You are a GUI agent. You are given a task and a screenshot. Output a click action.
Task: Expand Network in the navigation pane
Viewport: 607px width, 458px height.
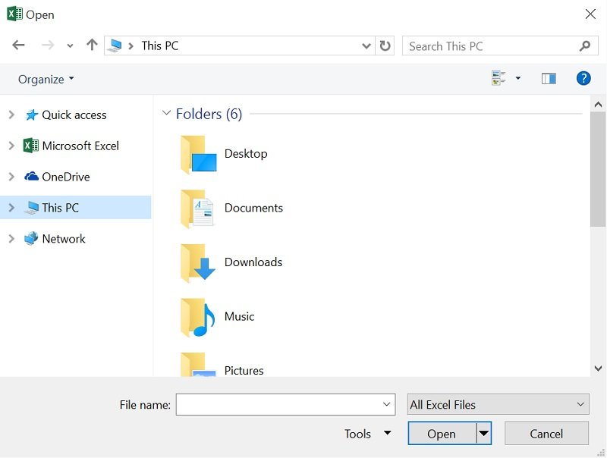[x=11, y=238]
